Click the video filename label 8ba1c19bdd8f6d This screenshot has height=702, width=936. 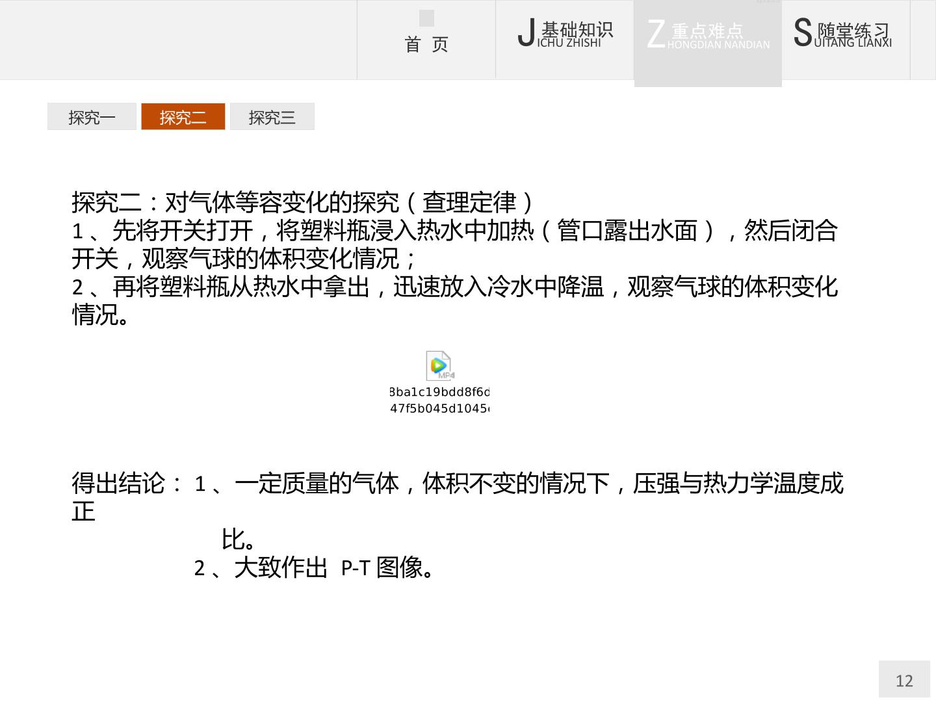click(x=439, y=392)
